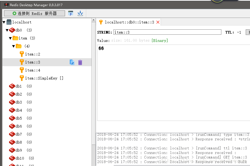Screen dimensions: 250x166
Task: Click the db6 database icon
Action: click(x=12, y=126)
